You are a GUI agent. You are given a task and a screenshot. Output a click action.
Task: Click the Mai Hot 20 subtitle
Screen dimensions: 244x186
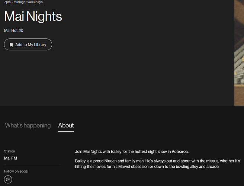[14, 31]
